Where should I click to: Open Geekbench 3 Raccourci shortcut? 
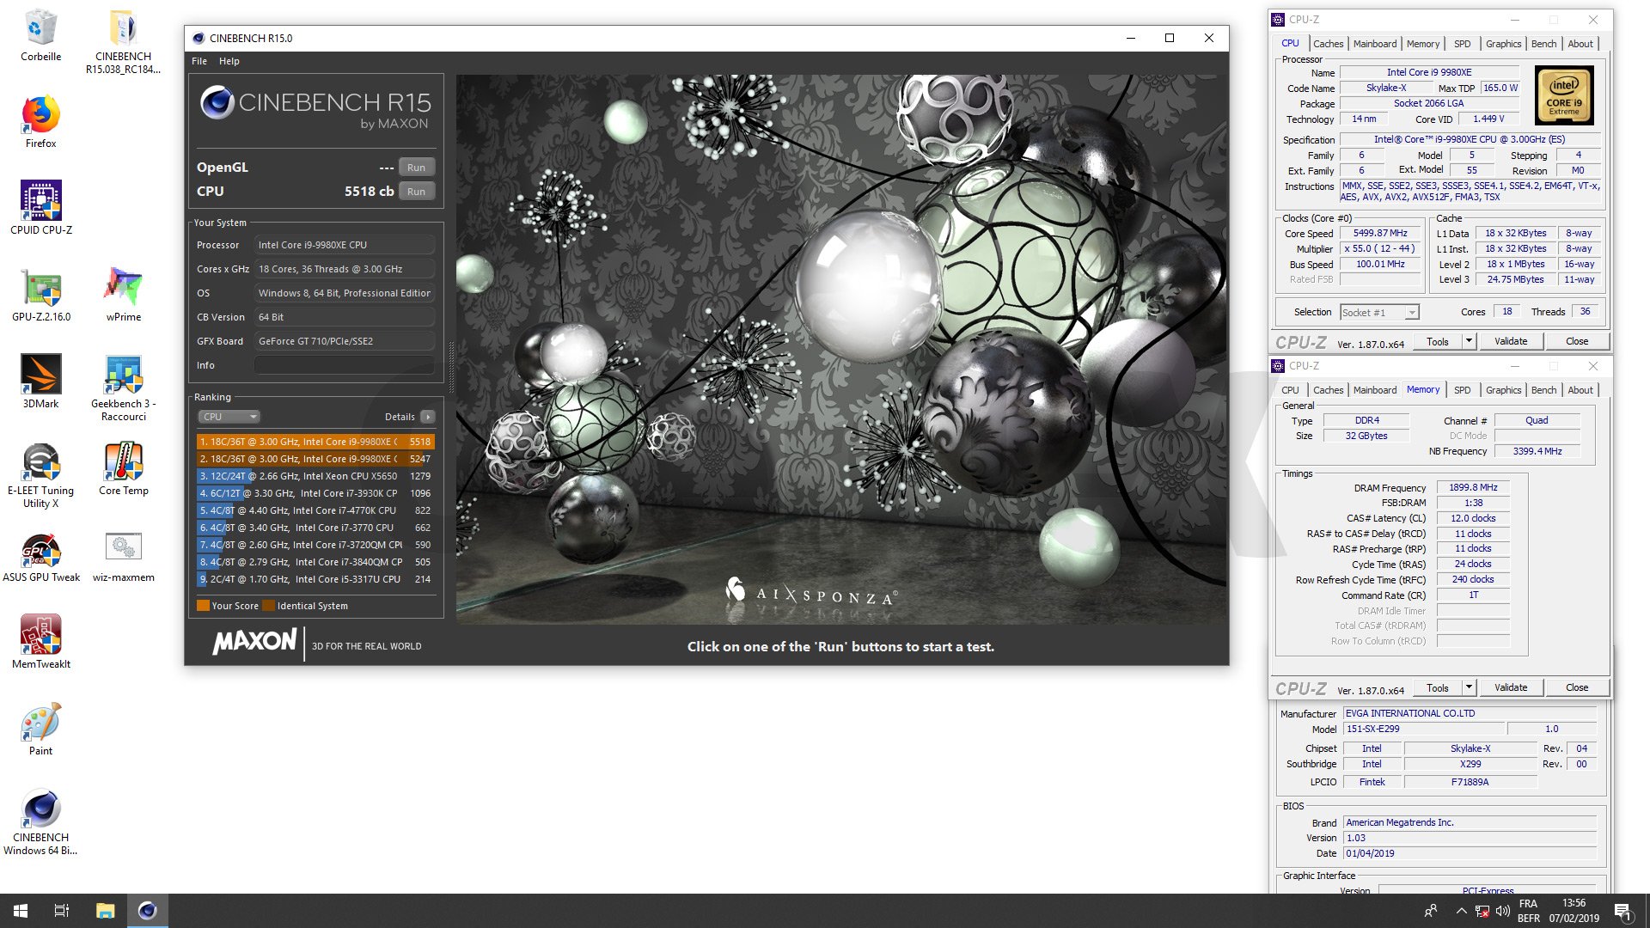(123, 388)
